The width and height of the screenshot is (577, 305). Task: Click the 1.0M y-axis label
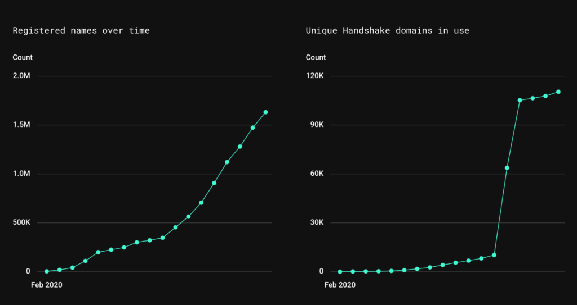pyautogui.click(x=21, y=174)
